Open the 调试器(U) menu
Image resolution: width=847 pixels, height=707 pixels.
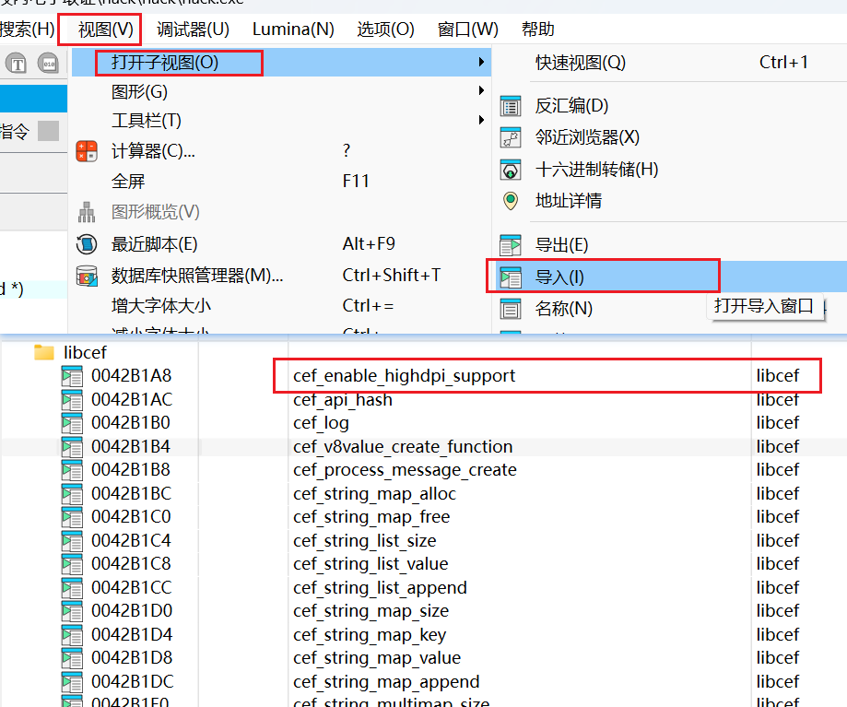point(193,29)
